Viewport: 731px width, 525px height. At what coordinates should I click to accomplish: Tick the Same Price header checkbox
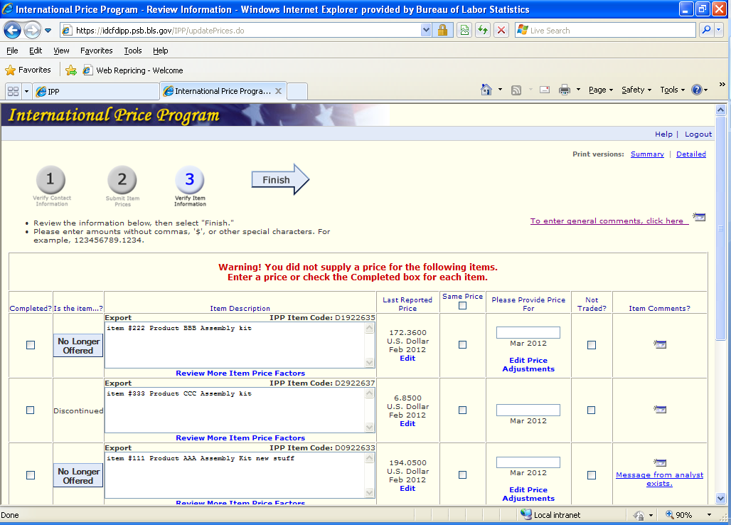[463, 306]
